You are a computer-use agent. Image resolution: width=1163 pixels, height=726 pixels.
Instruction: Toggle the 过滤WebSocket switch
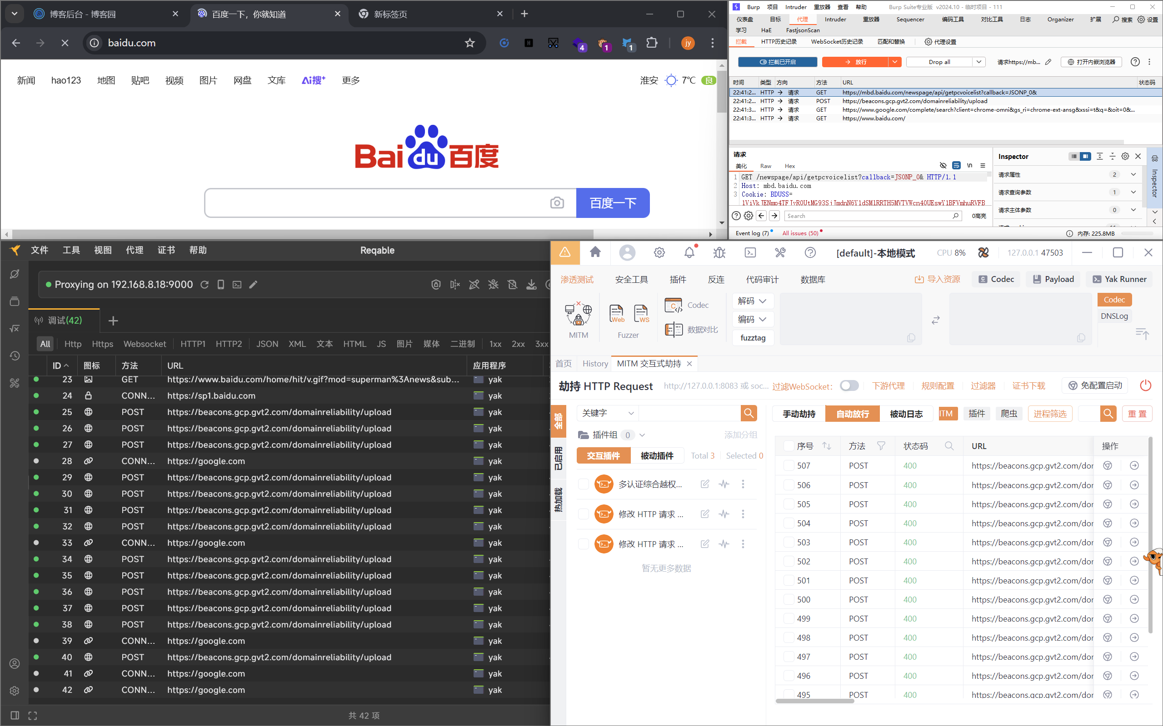coord(849,385)
